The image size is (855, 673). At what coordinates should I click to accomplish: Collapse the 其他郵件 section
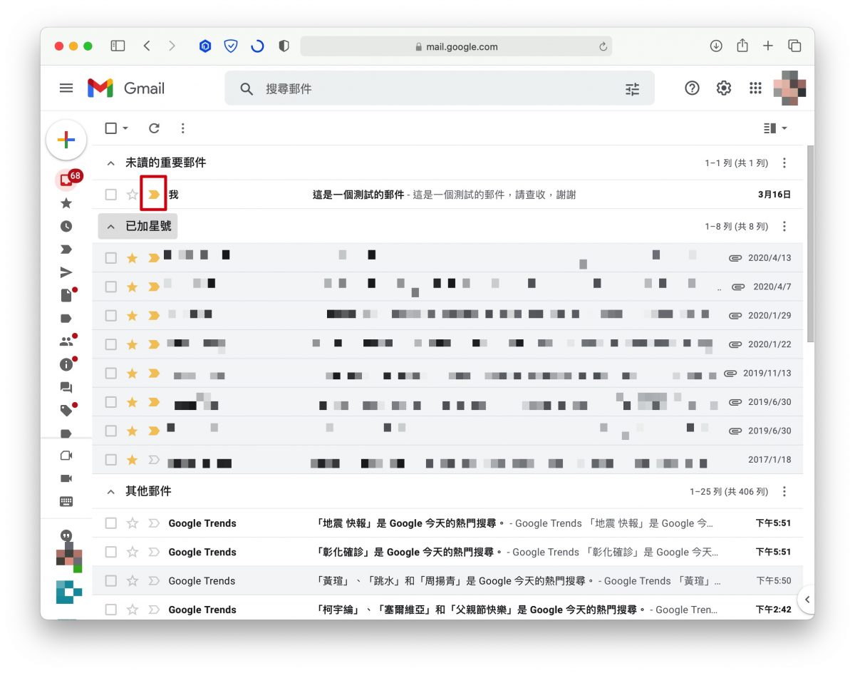click(110, 492)
